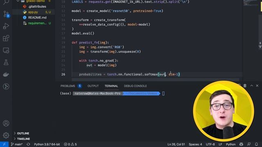Image resolution: width=262 pixels, height=147 pixels.
Task: Click 'torch.no_grad()' in code
Action: tap(103, 61)
